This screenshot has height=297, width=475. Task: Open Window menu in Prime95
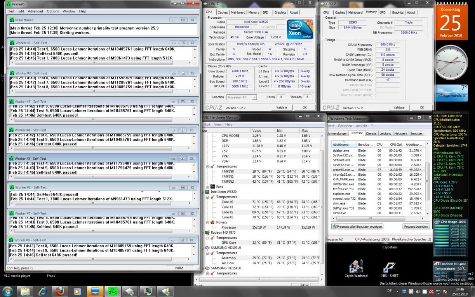69,11
